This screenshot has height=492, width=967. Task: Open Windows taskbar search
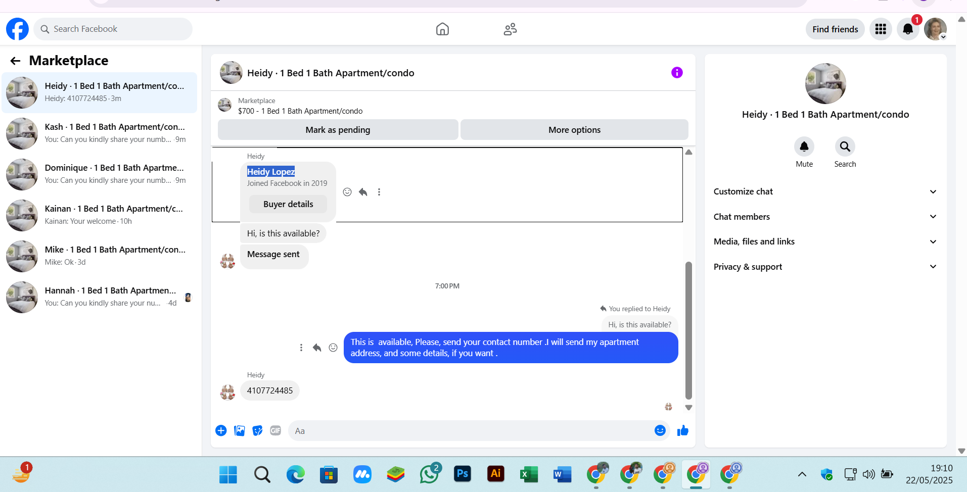tap(262, 475)
